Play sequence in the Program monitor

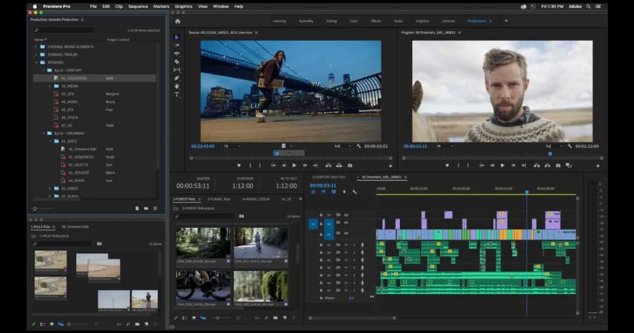pos(503,165)
